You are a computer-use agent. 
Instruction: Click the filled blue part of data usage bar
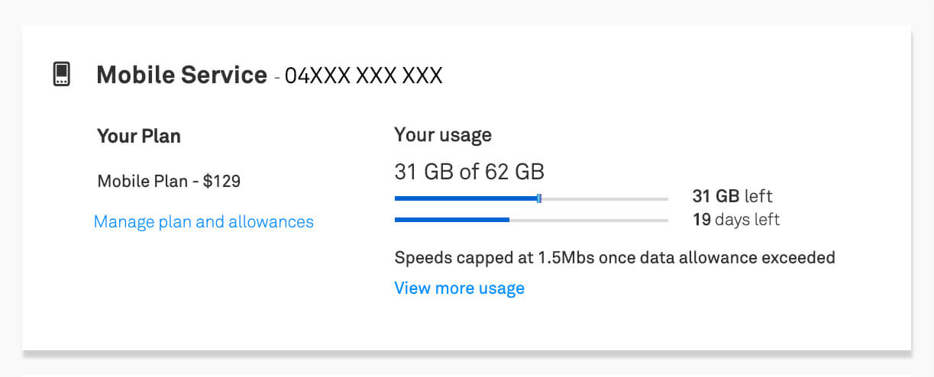(466, 198)
